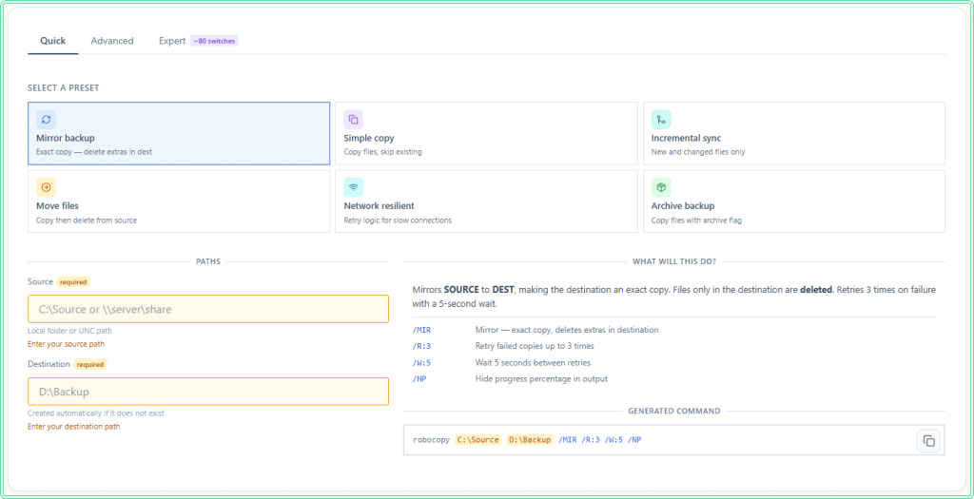Click 'Wait 5 seconds between retries' description
Image resolution: width=974 pixels, height=499 pixels.
[533, 362]
